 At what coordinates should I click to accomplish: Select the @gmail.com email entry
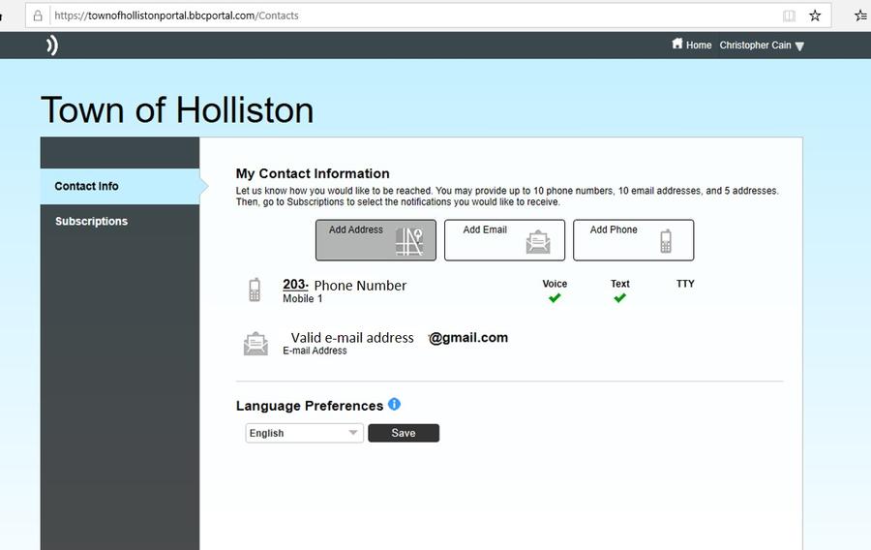468,337
